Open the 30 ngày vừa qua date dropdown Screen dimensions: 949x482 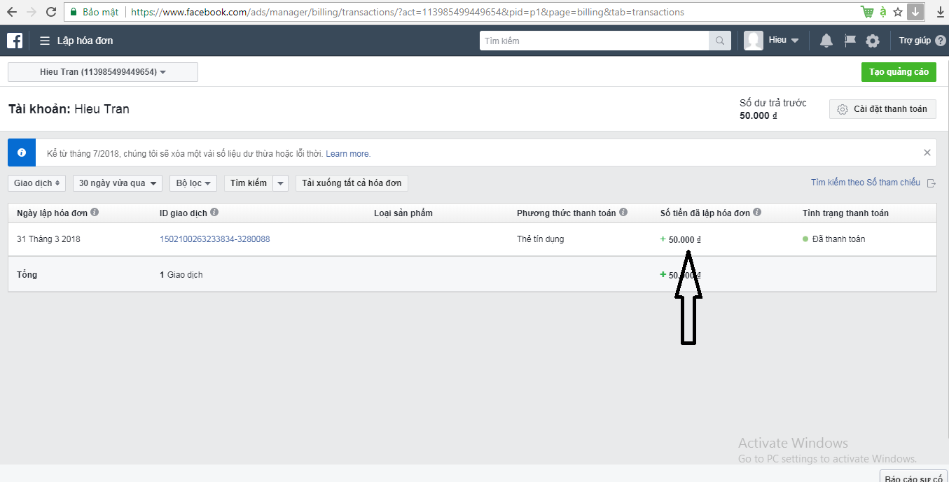point(118,183)
